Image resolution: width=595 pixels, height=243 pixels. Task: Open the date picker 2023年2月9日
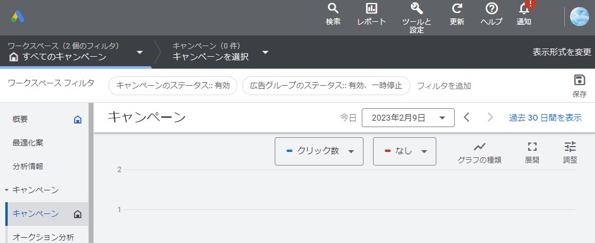coord(407,118)
